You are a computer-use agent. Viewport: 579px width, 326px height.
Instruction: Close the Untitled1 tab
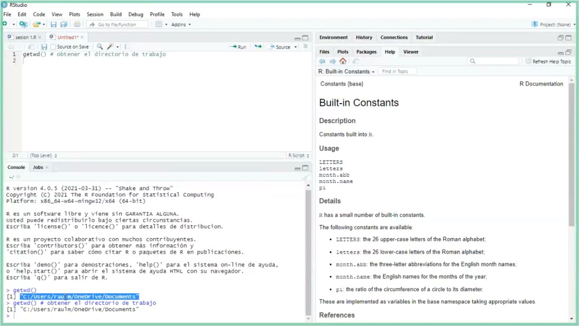tap(82, 37)
